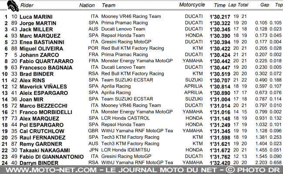This screenshot has height=174, width=283.
Task: Select Darryn BINDER's time 1'32.420
Action: pyautogui.click(x=220, y=163)
